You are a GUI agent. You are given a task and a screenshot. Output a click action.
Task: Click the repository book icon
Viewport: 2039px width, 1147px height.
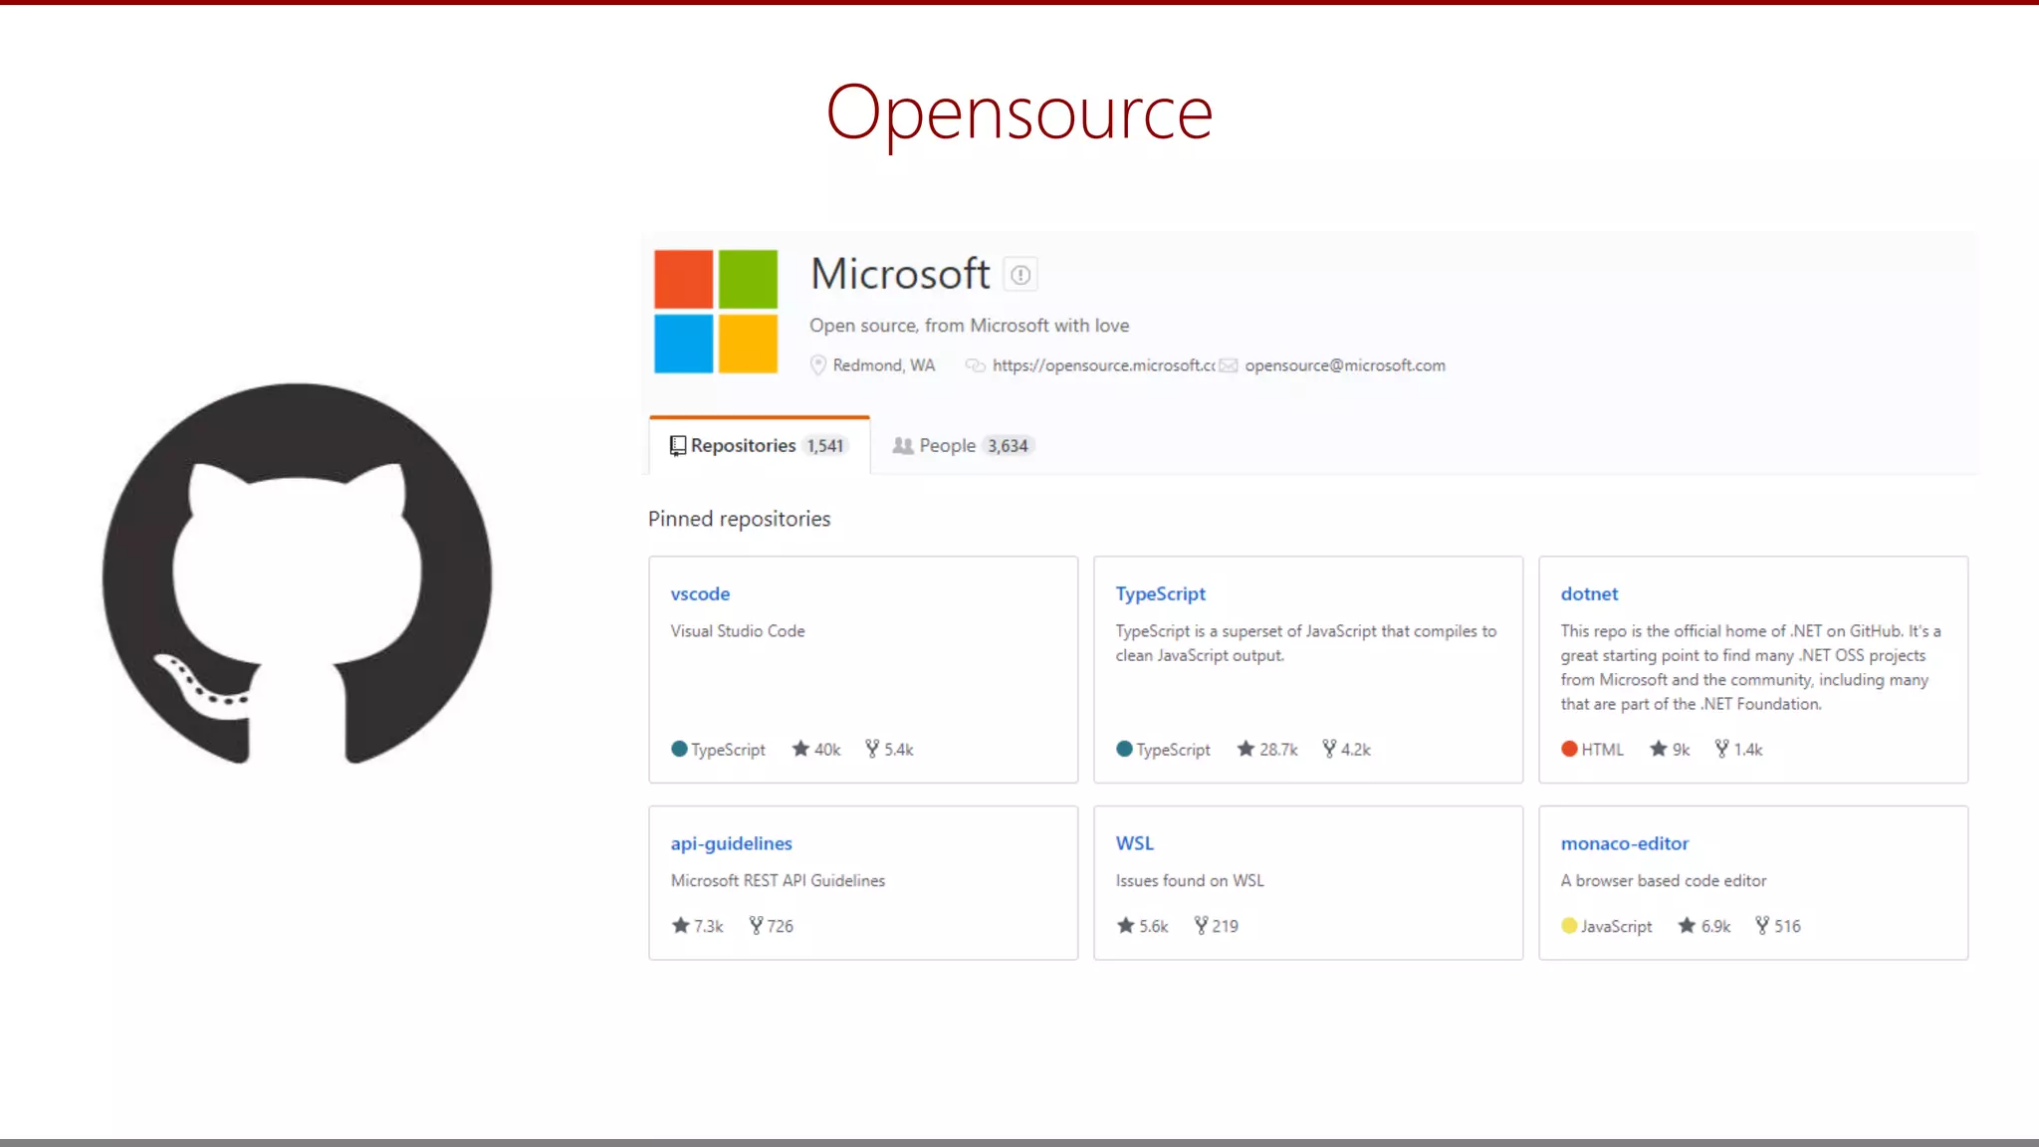pyautogui.click(x=677, y=446)
